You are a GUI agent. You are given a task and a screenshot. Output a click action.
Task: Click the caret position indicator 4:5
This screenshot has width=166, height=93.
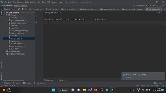click(134, 86)
